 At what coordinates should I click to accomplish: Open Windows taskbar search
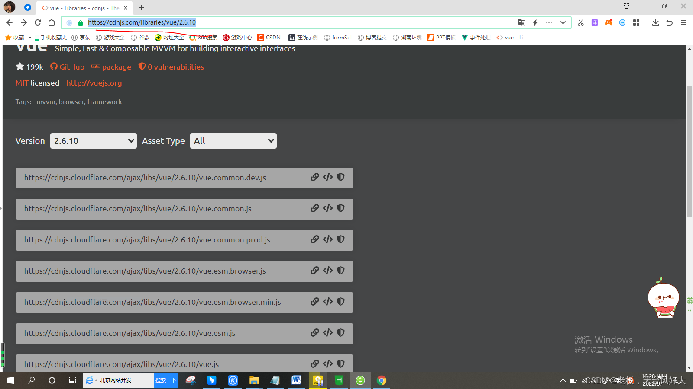pyautogui.click(x=31, y=380)
